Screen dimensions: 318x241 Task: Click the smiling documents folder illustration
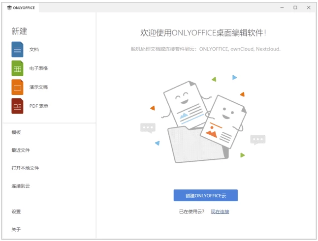tap(203, 119)
